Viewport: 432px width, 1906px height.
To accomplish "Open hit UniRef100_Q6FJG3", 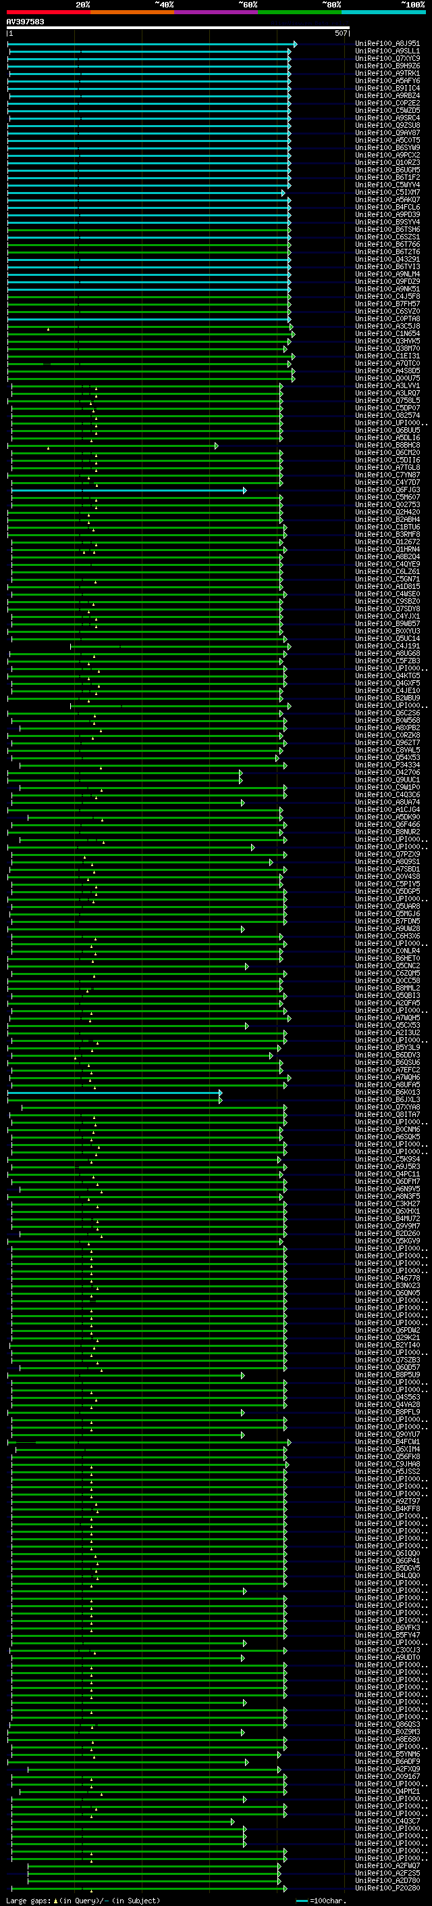I will tap(387, 490).
